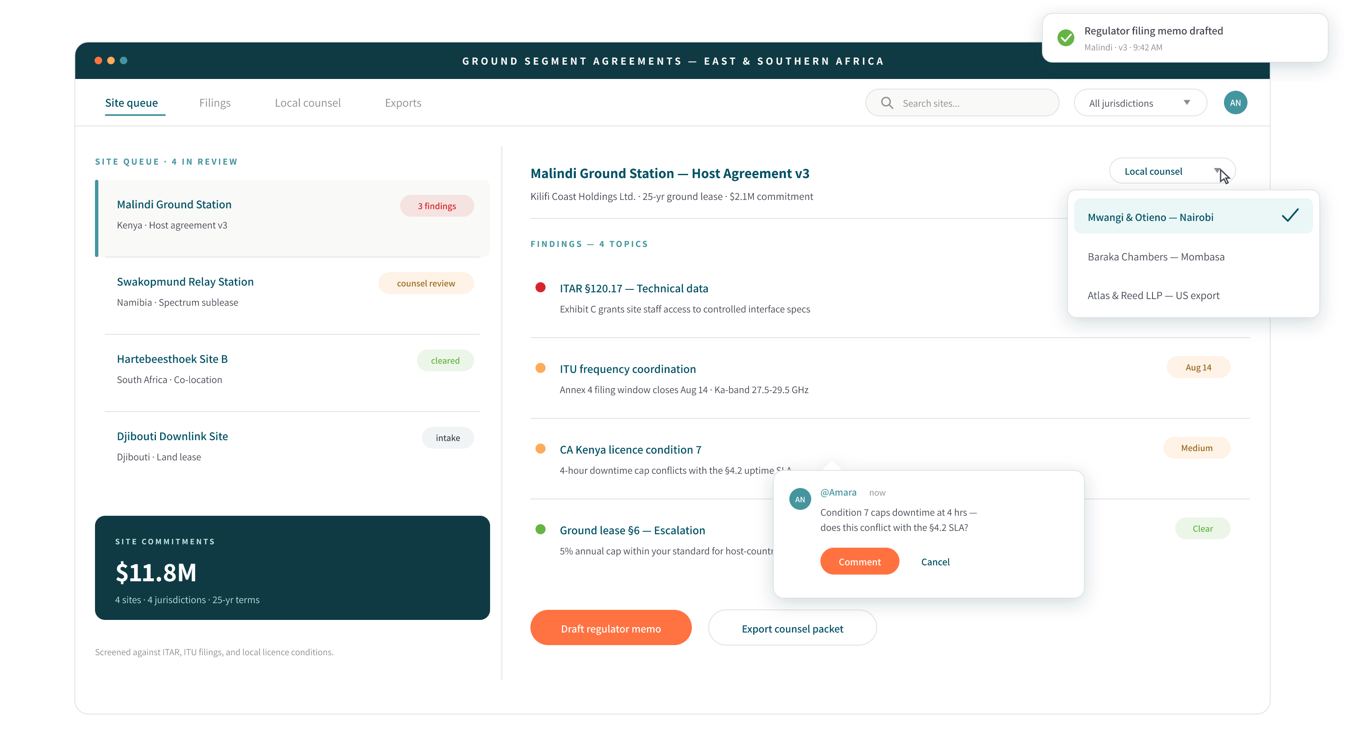The height and width of the screenshot is (756, 1345).
Task: Click the cleared status badge
Action: click(x=445, y=360)
